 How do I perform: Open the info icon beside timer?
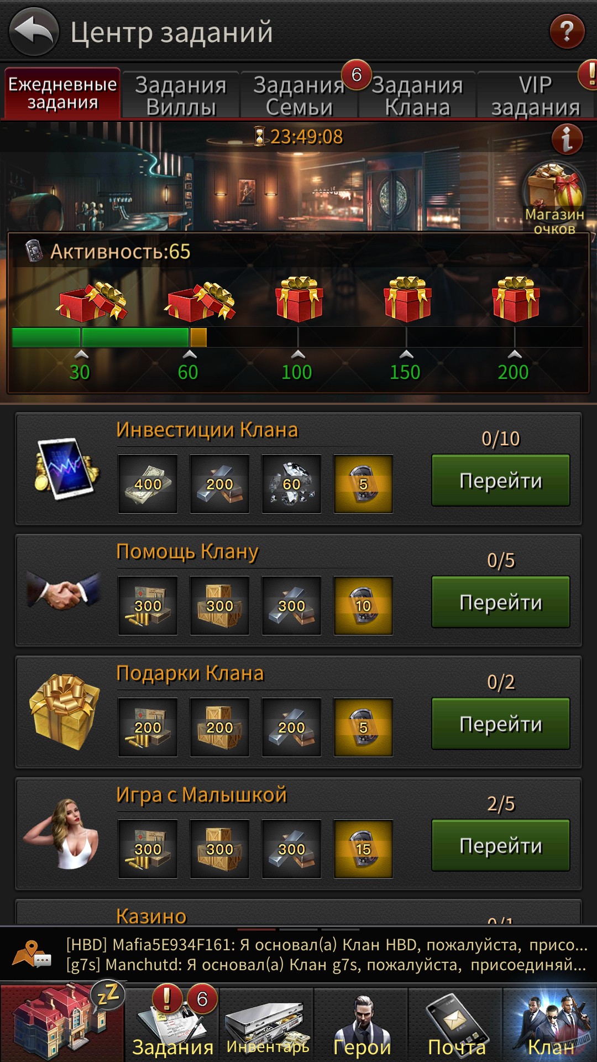pos(567,139)
